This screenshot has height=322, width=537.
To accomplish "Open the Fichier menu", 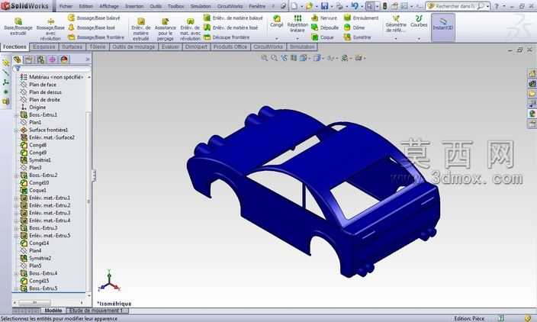I will [66, 6].
